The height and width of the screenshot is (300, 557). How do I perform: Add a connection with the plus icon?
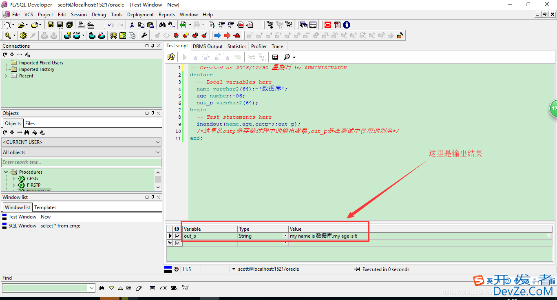[x=12, y=54]
